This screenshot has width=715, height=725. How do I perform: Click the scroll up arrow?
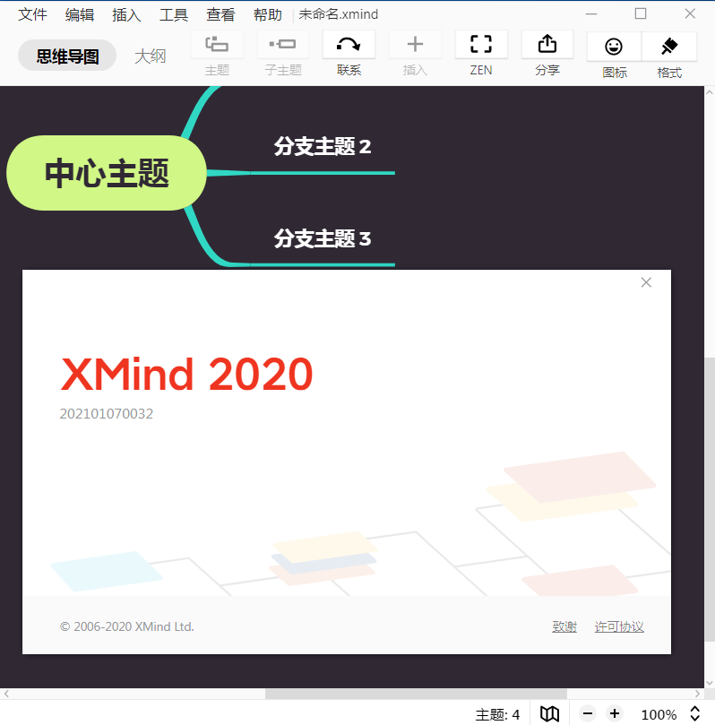[710, 92]
